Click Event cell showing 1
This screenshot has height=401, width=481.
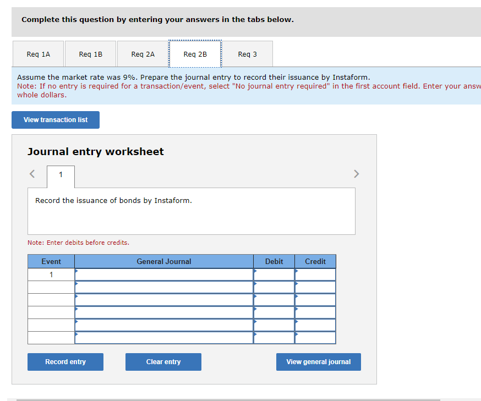51,274
